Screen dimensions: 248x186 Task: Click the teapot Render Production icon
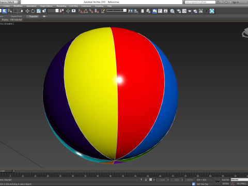click(190, 11)
